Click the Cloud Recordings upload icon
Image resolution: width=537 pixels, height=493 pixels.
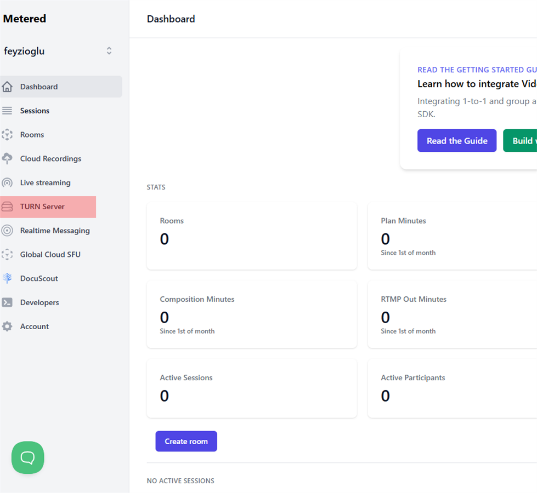tap(7, 158)
